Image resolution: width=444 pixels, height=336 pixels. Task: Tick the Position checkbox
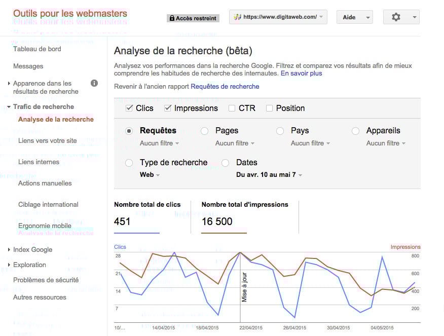tap(269, 108)
